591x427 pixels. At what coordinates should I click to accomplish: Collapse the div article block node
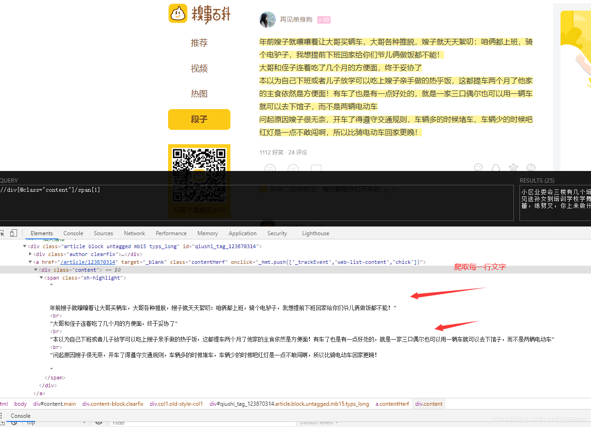(25, 247)
